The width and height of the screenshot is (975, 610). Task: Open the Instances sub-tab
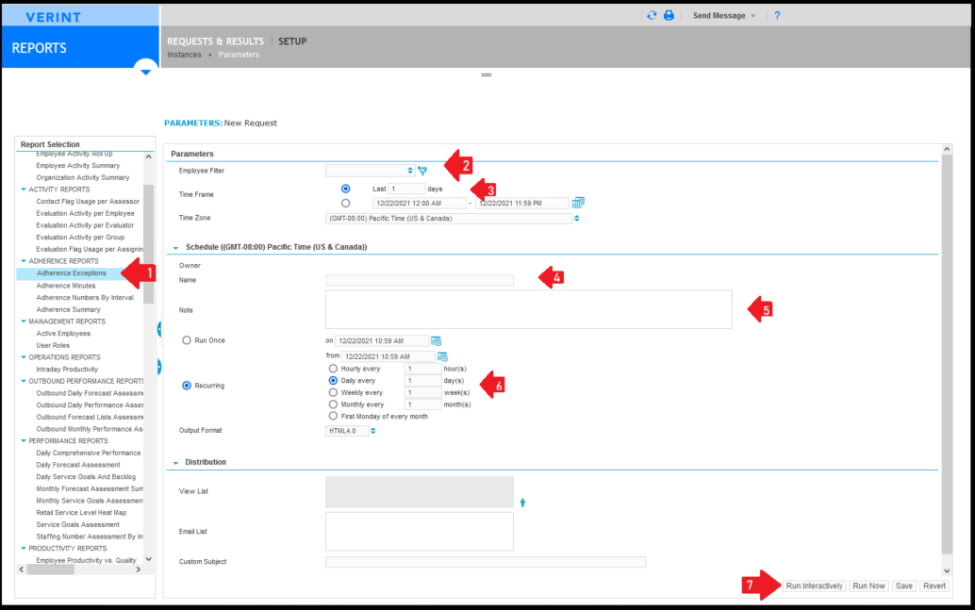[x=184, y=55]
